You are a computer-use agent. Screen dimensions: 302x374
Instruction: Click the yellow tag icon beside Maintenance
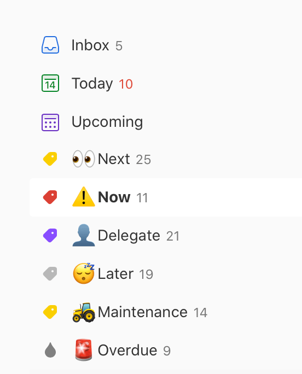point(50,312)
